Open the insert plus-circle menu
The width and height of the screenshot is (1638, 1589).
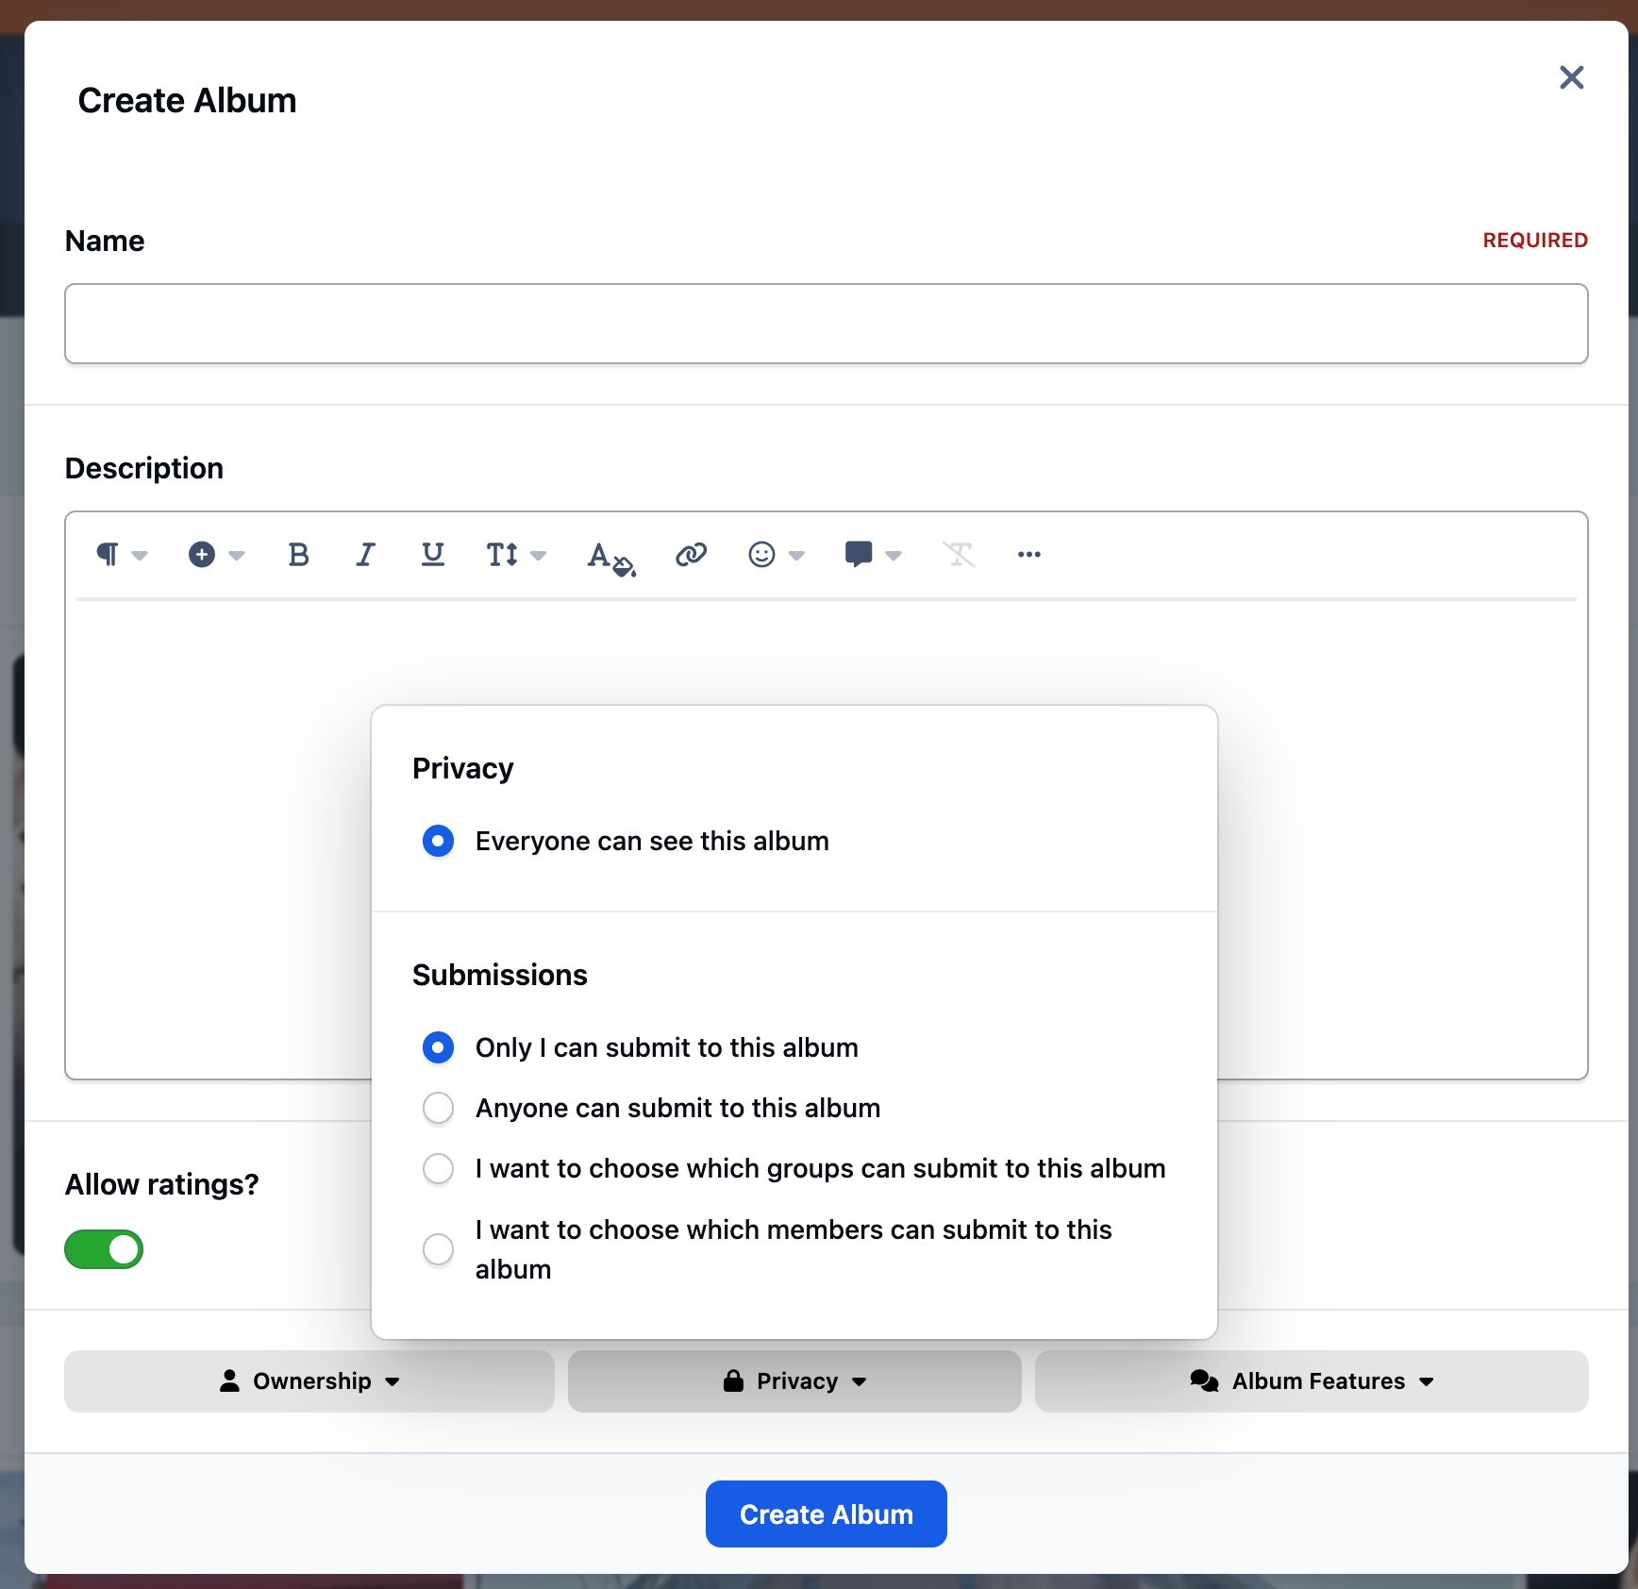tap(202, 555)
